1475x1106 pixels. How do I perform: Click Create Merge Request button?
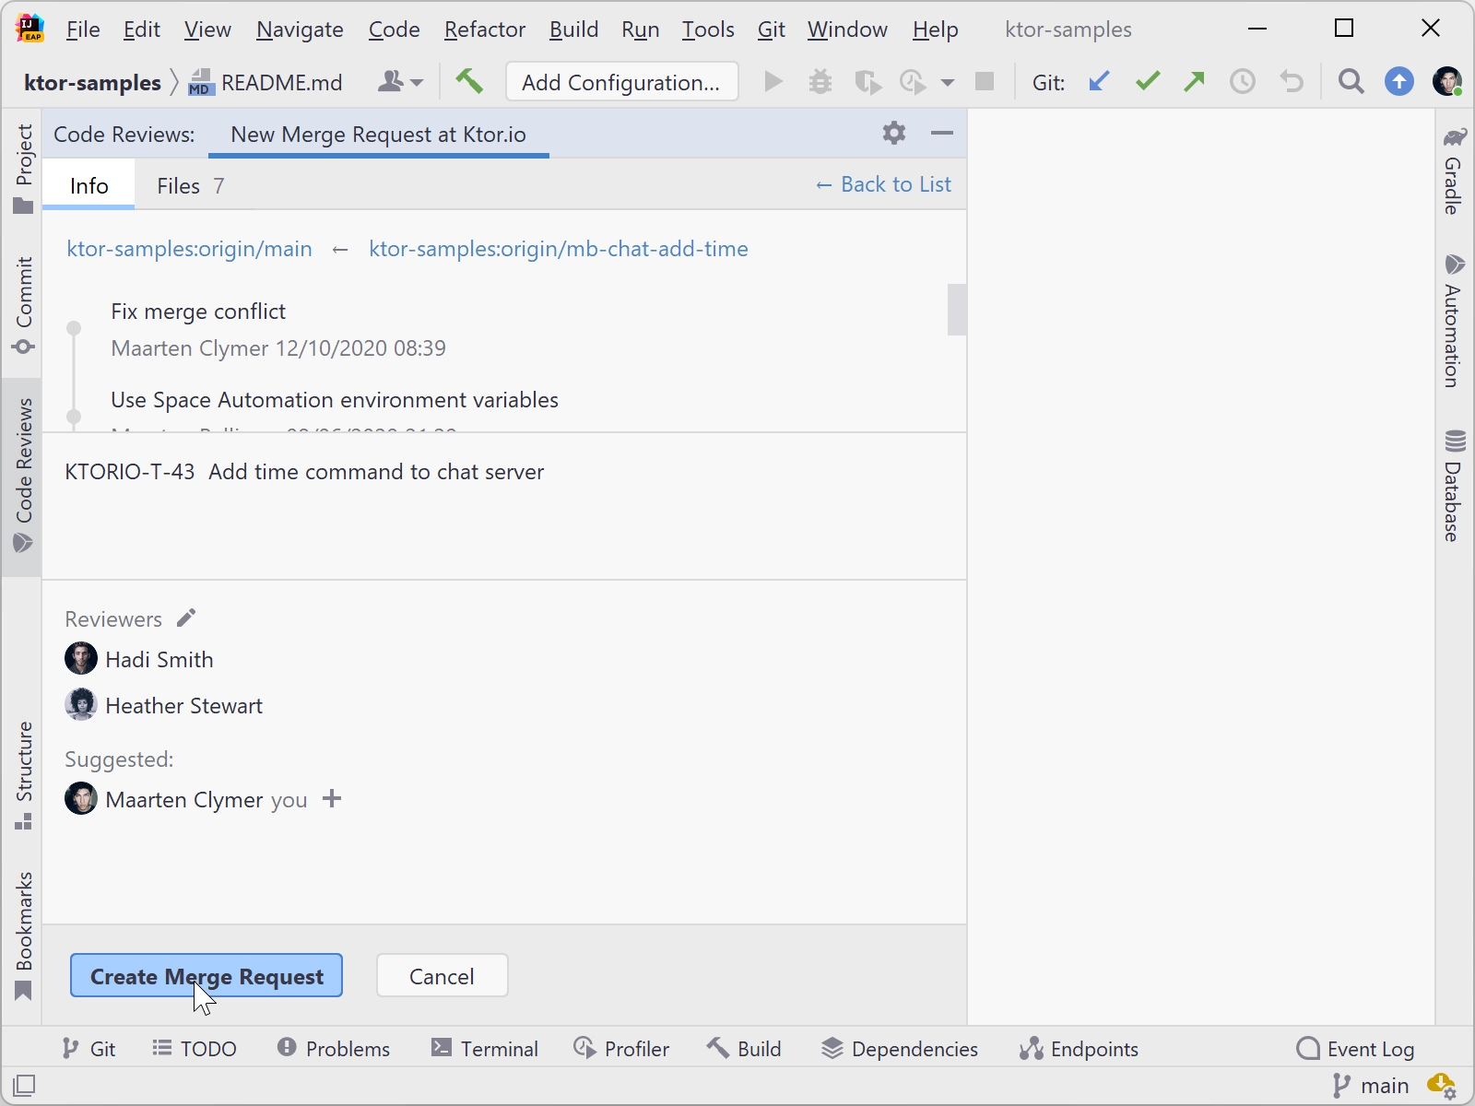coord(206,975)
